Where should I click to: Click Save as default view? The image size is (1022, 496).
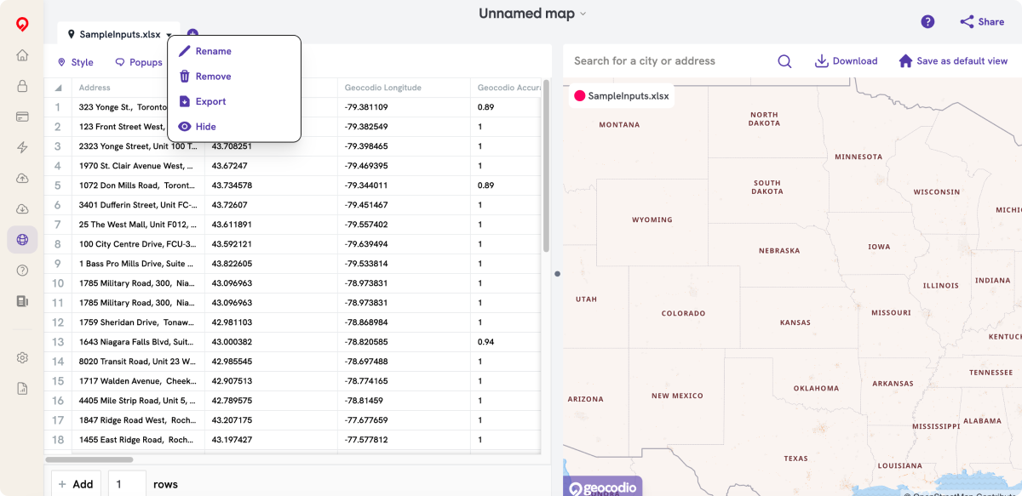click(x=953, y=61)
